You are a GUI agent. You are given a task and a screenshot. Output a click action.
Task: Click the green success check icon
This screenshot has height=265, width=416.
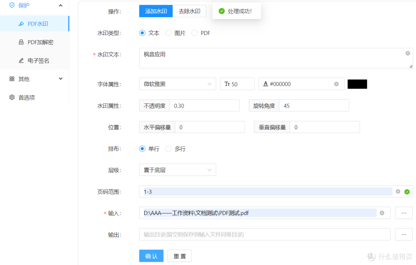click(x=221, y=11)
